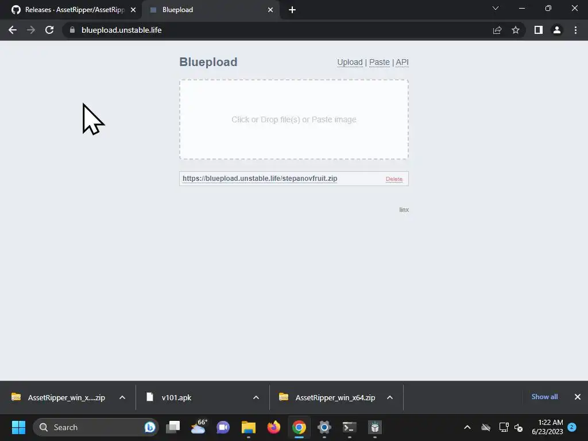Open the box-shaped app on taskbar
The image size is (588, 441).
375,427
